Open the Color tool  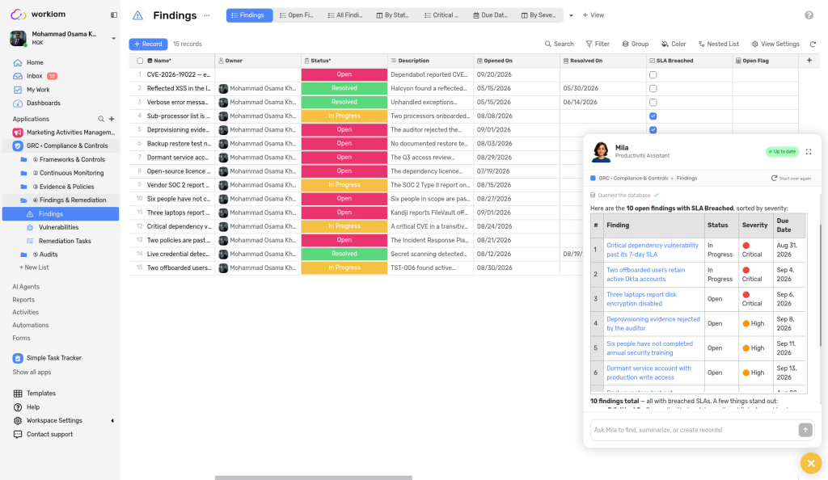pos(674,44)
